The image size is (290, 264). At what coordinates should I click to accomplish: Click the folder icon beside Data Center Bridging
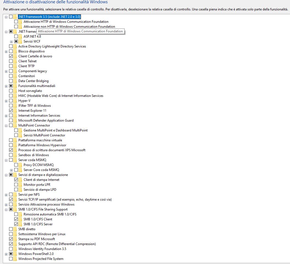click(x=15, y=81)
